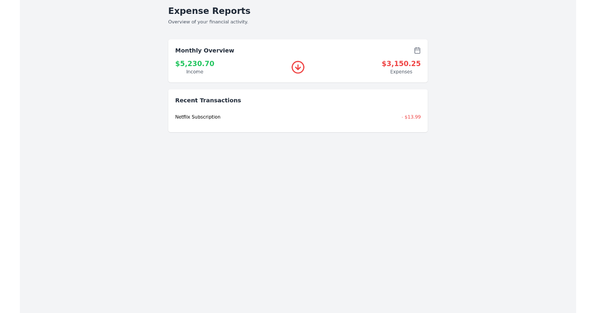Viewport: 596px width, 313px height.
Task: Select the green income amount $5,230.70
Action: (195, 63)
